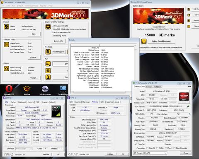Switch to the Sensors tab in GPU-Z
This screenshot has width=199, height=159.
(149, 87)
